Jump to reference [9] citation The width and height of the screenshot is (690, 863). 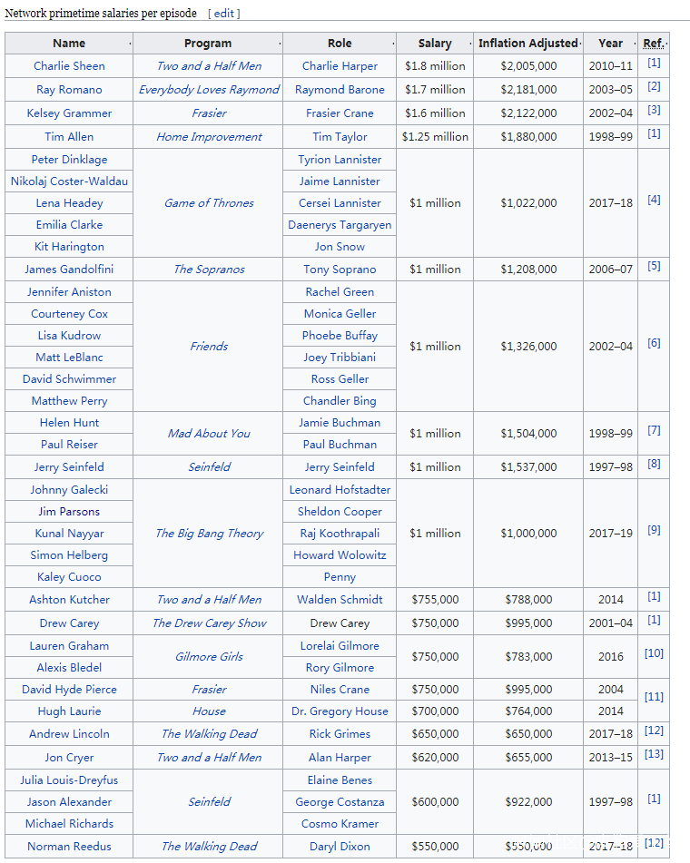[654, 530]
